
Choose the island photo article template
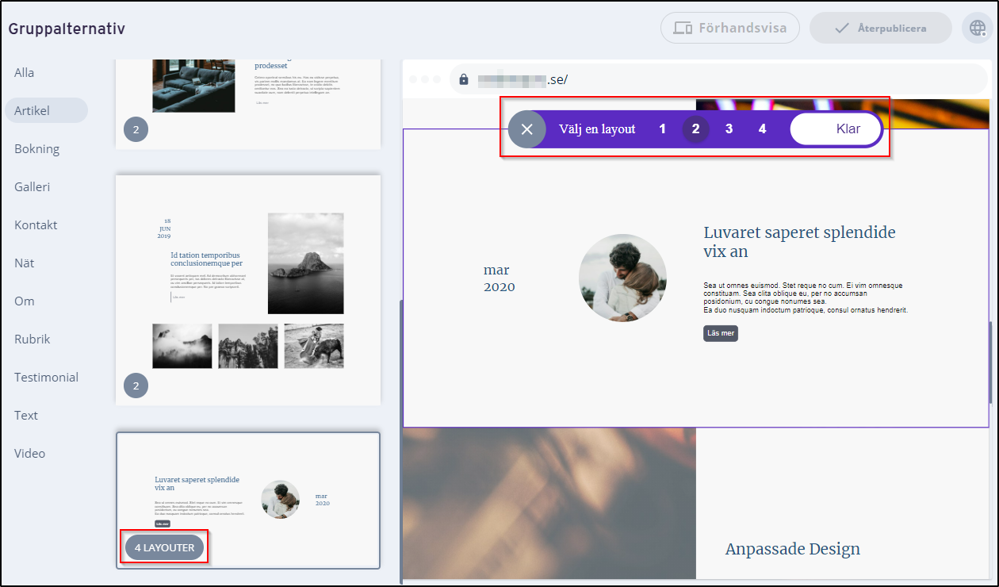pos(248,290)
